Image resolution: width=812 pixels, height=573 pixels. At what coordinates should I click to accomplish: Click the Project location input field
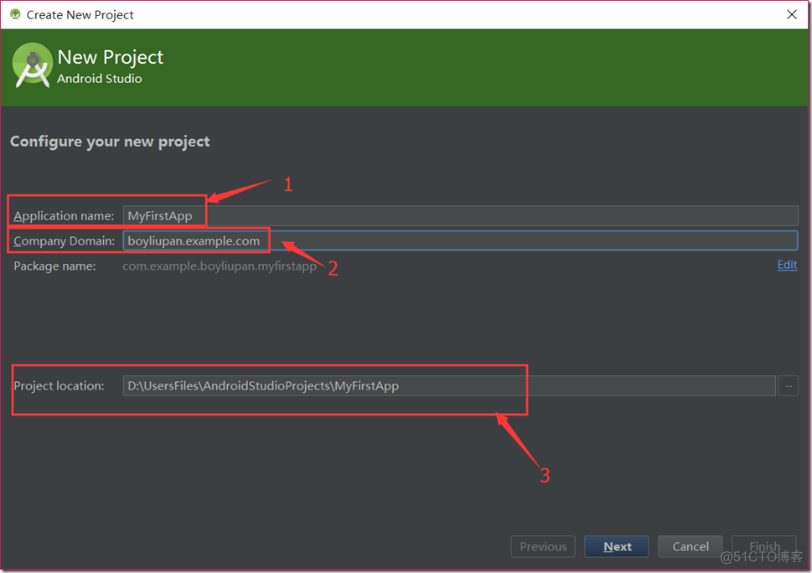click(x=449, y=385)
